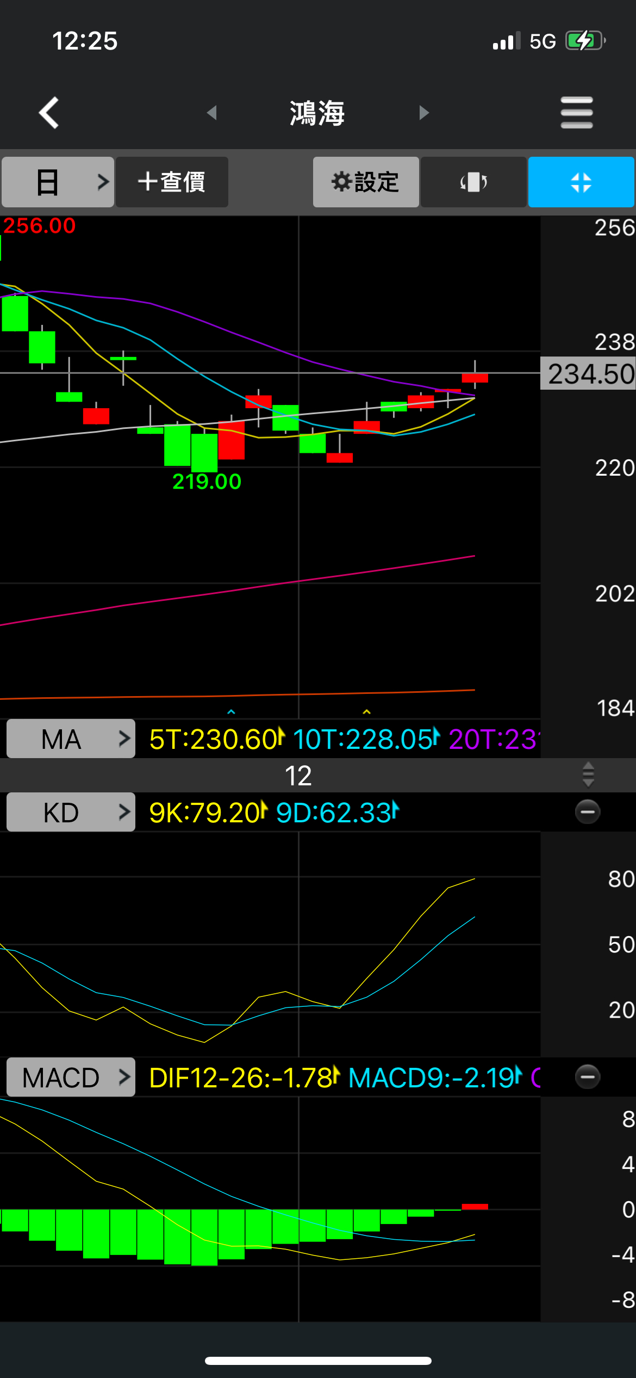Screen dimensions: 636x1378
Task: Tap the 20T purple moving average value
Action: [x=494, y=739]
